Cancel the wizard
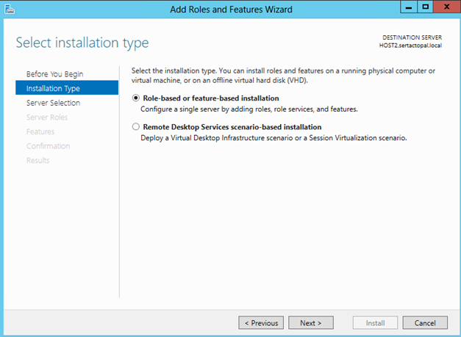Viewport: 461px width, 337px height. click(425, 322)
